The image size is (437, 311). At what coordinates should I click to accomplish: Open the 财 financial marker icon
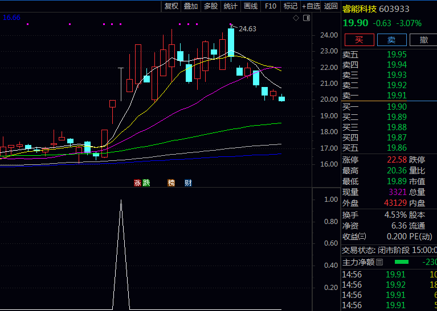pos(188,183)
